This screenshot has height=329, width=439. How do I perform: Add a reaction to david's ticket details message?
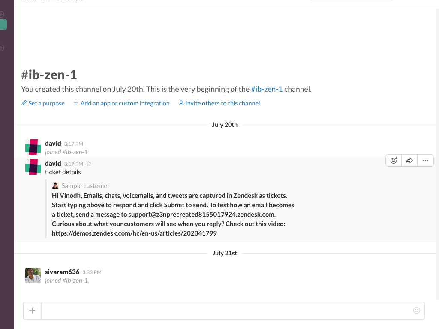[x=394, y=161]
